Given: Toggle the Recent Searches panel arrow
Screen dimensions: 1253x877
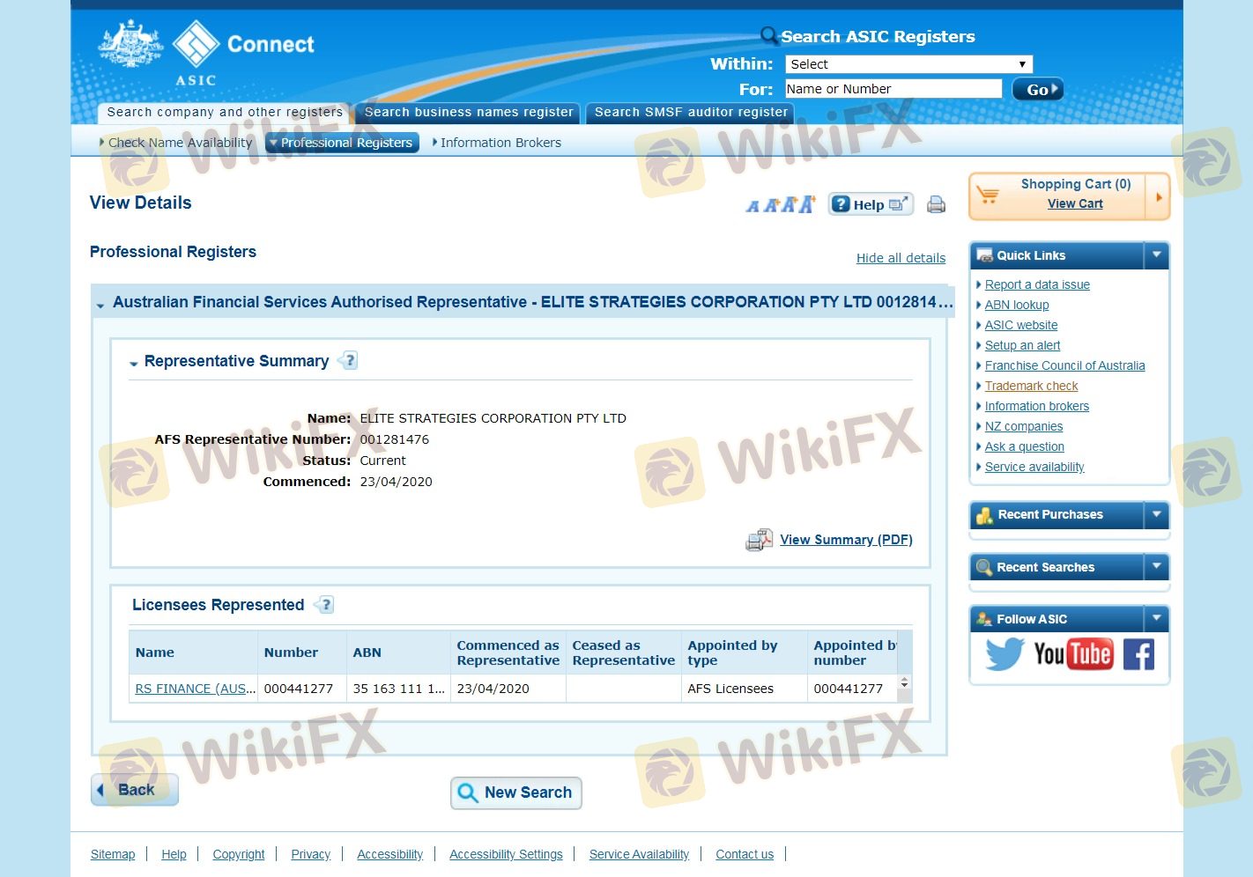Looking at the screenshot, I should tap(1156, 567).
